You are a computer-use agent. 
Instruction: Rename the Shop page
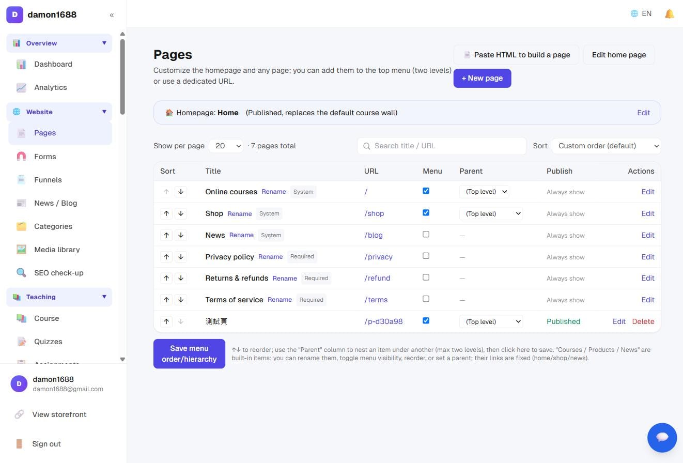(240, 213)
